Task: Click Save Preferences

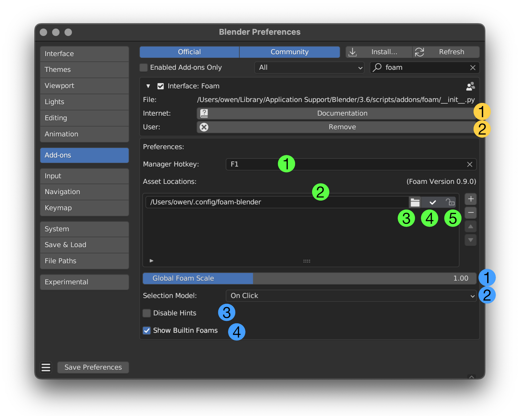Action: [93, 367]
